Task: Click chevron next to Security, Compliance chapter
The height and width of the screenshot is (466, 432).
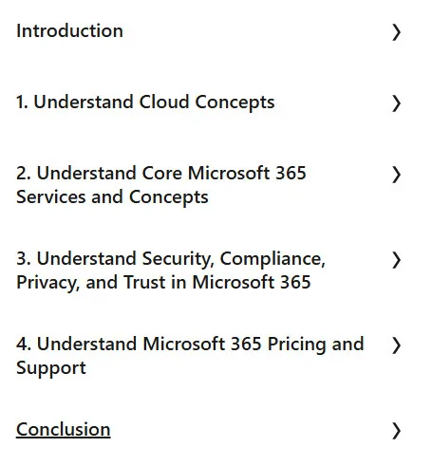Action: click(396, 260)
